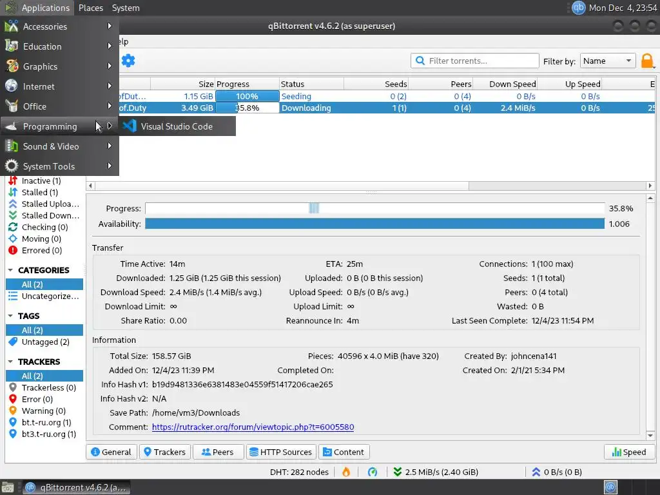Open the Education applications submenu

59,46
